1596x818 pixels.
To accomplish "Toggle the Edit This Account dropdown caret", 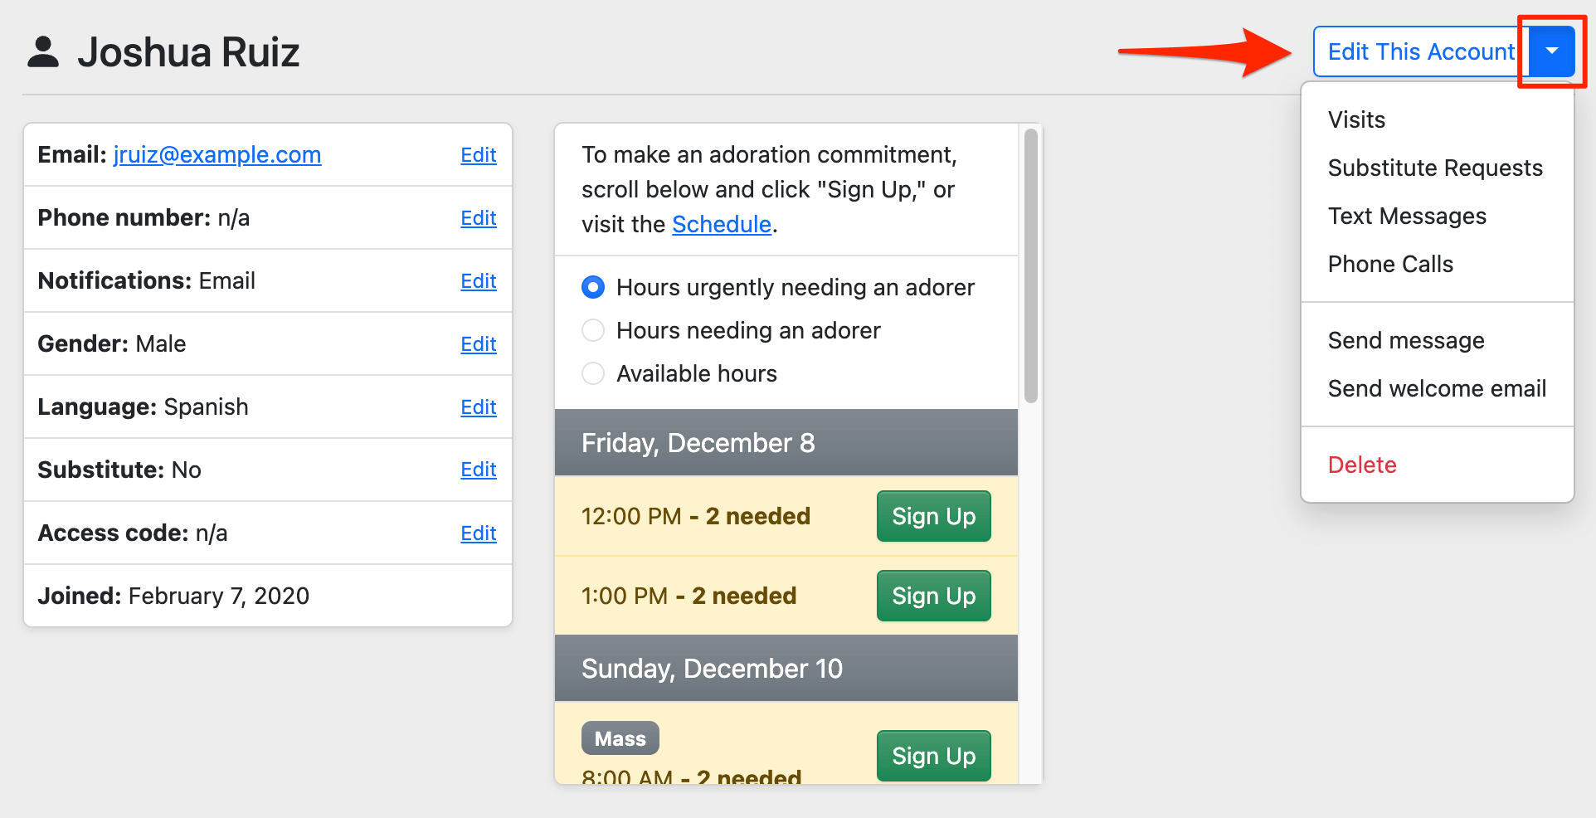I will click(x=1551, y=51).
